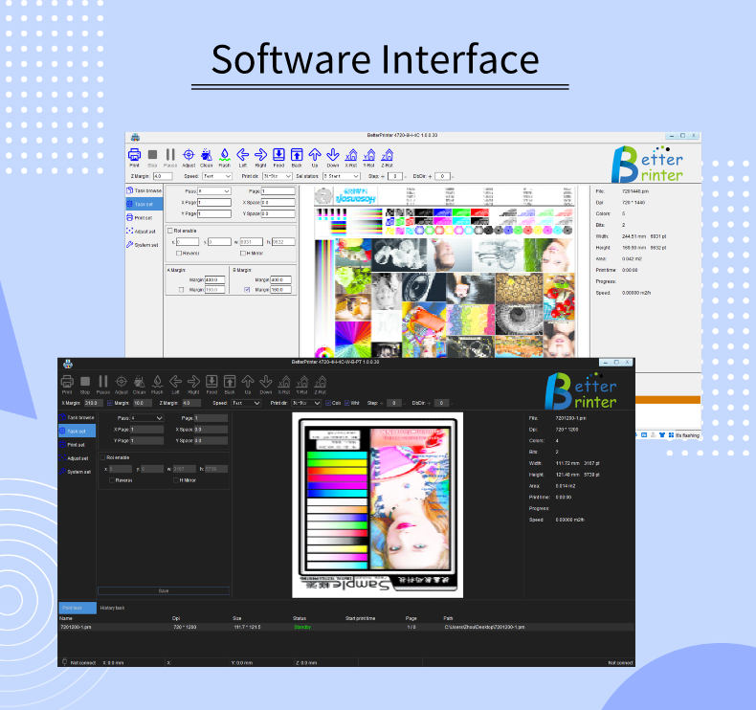Enable H Mirror checkbox in the dark window
756x710 pixels.
(x=177, y=479)
